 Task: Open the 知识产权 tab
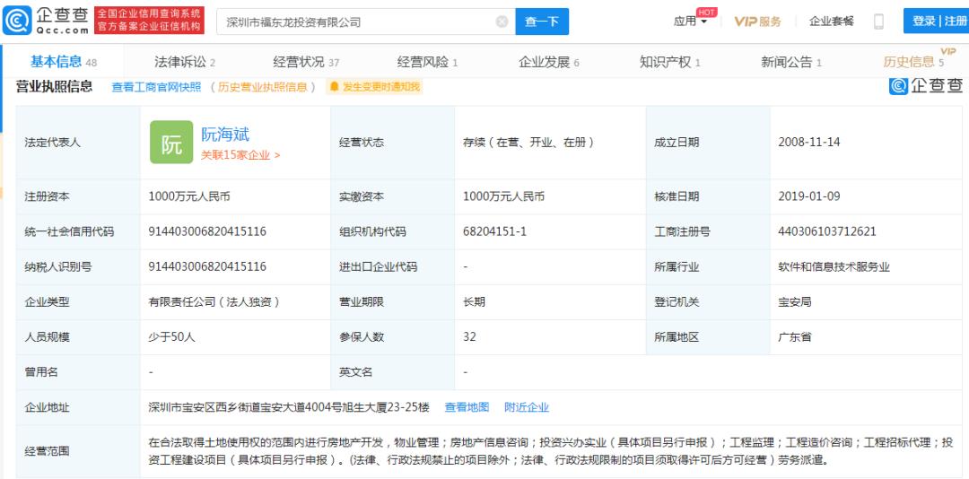coord(669,62)
